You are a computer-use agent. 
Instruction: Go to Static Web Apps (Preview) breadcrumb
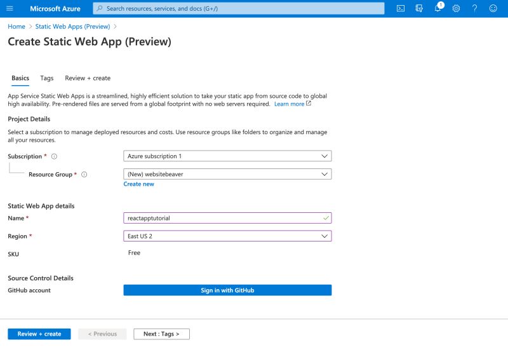(x=72, y=27)
